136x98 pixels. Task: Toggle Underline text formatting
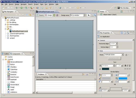pyautogui.click(x=130, y=65)
